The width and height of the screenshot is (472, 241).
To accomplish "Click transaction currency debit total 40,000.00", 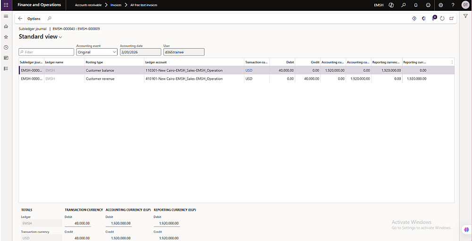I will click(x=78, y=223).
